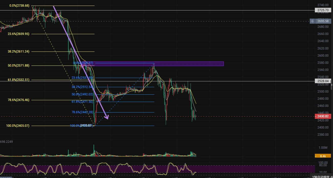Click the 38.2%(2611.24) retracement label

point(18,52)
